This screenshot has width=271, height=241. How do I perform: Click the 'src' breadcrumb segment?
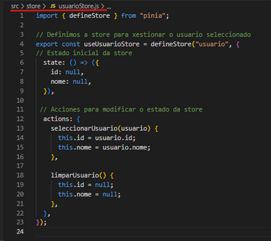(x=15, y=6)
